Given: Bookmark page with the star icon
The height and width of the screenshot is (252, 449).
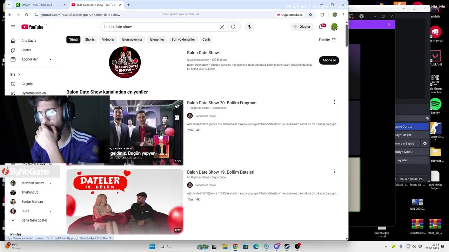Looking at the screenshot, I should tap(310, 15).
